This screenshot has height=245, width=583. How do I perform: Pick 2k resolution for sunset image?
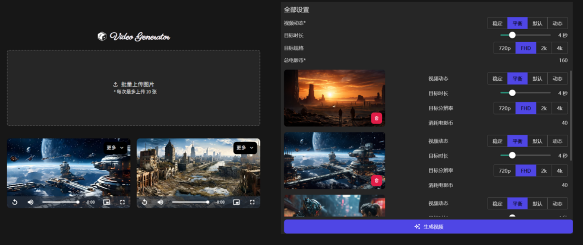[544, 108]
